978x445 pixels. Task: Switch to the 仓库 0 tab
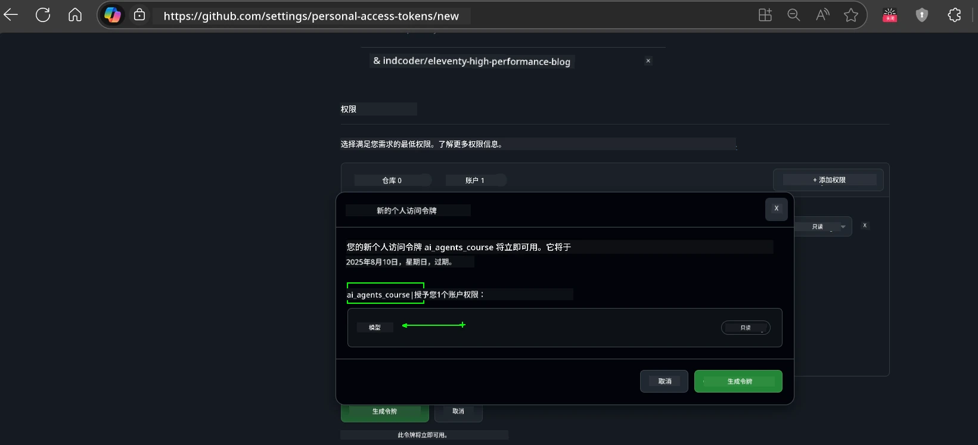coord(392,180)
